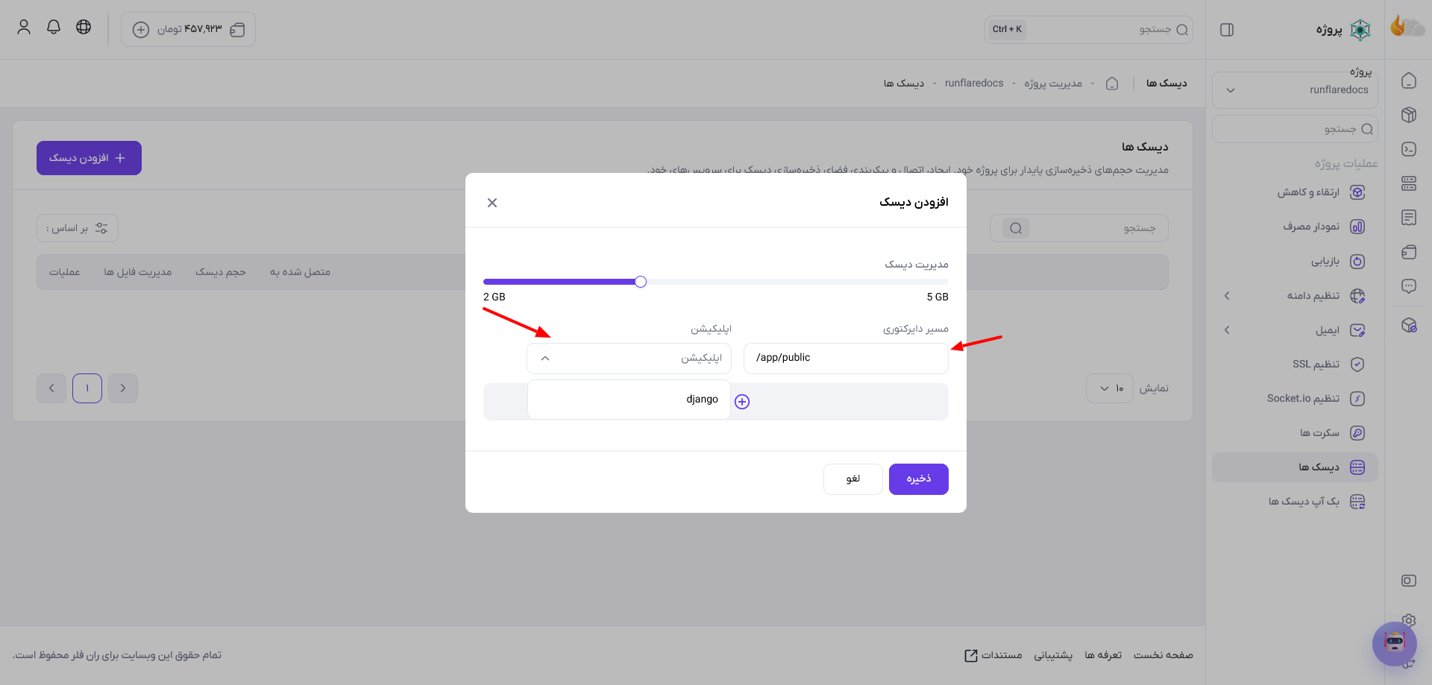Open the نمایش 10 rows-per-page dropdown
Image resolution: width=1432 pixels, height=685 pixels.
1110,388
